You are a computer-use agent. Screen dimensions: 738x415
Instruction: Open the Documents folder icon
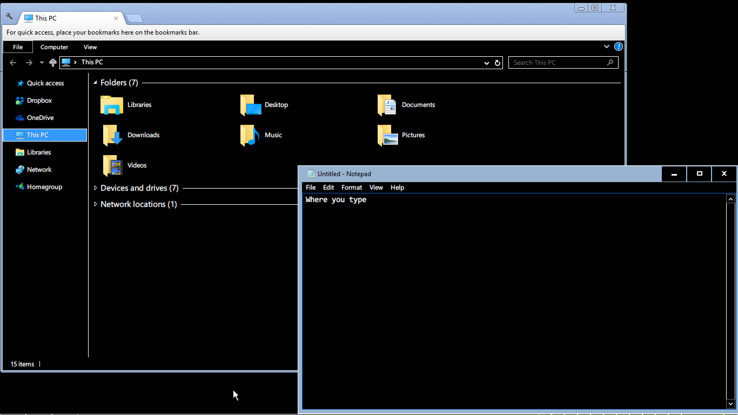click(388, 105)
